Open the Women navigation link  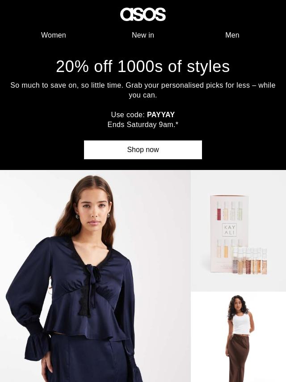click(x=53, y=35)
